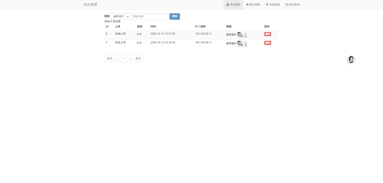Click 程序图片 label in row ID 2

[x=231, y=35]
